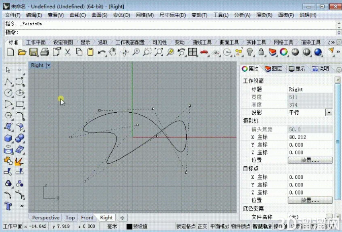
Task: Expand more sidebar tools chevron
Action: (x=22, y=206)
